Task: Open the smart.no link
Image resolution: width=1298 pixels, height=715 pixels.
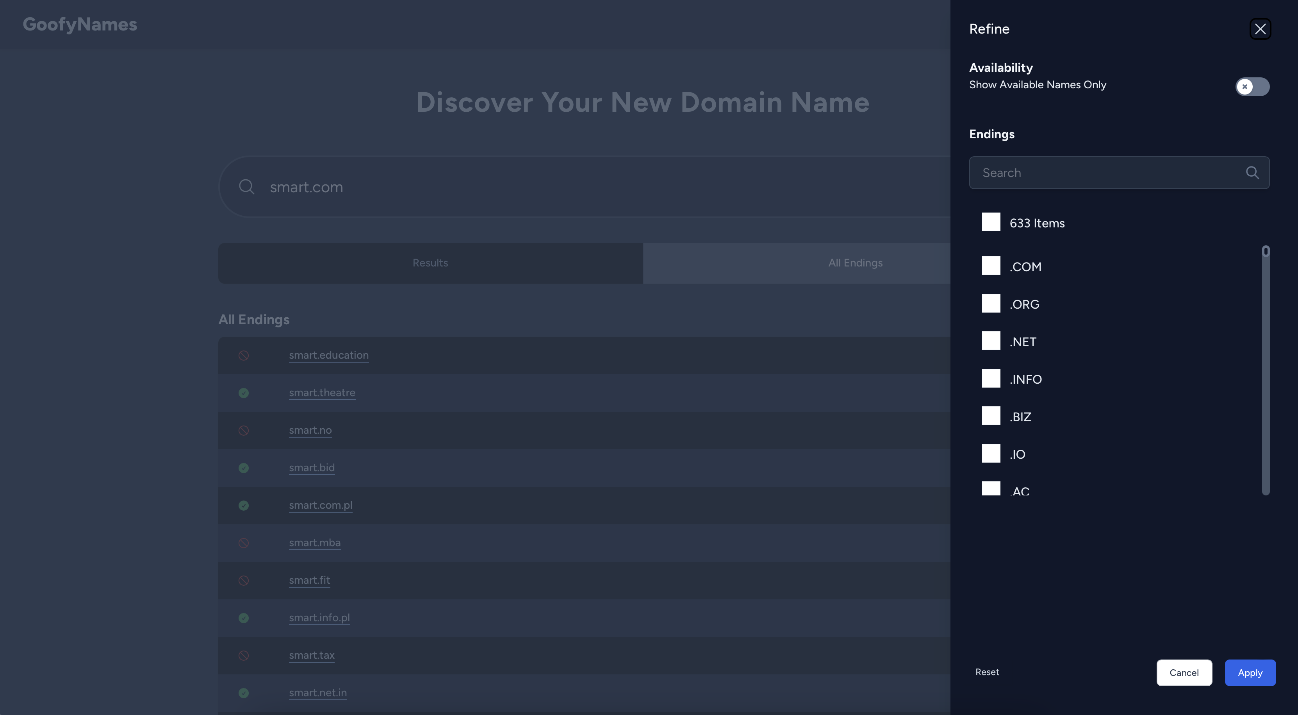Action: (310, 430)
